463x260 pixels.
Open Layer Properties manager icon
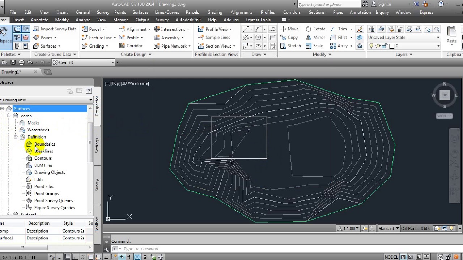(x=371, y=29)
